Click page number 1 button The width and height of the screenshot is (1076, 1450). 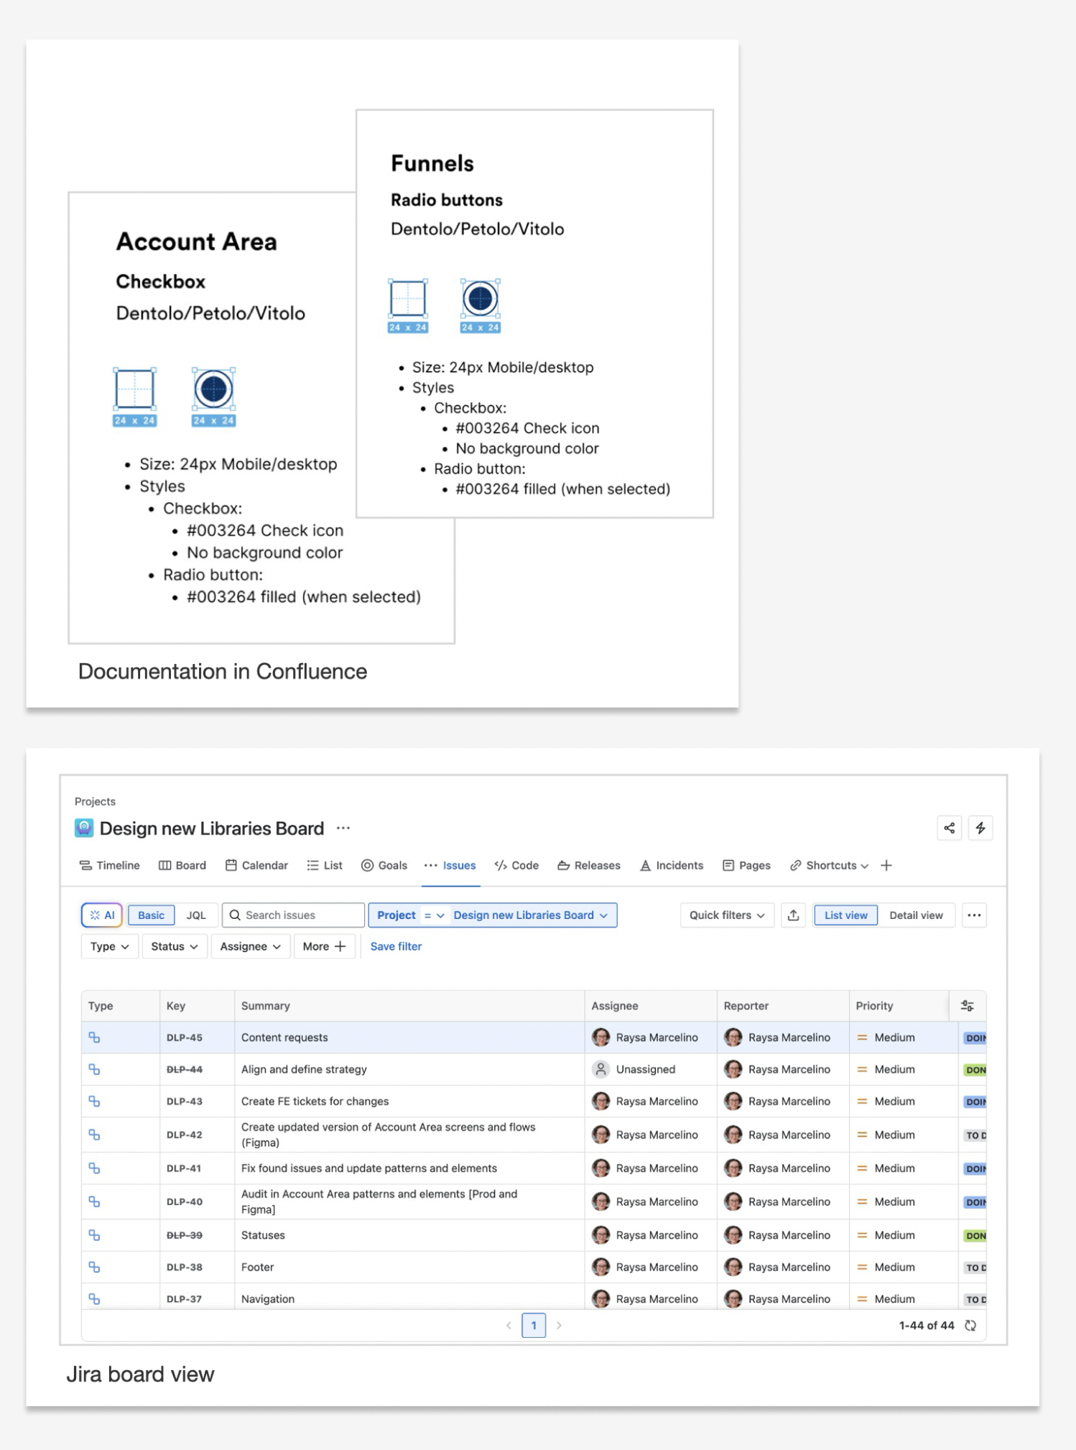coord(534,1325)
